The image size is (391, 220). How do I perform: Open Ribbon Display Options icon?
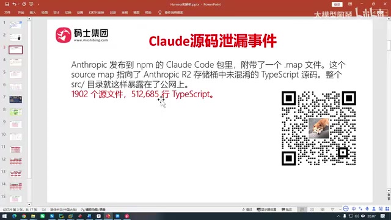tap(350, 4)
